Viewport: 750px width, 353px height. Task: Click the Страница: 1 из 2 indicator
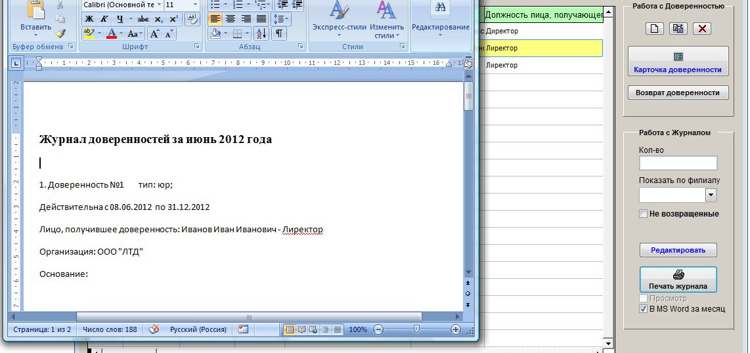(x=42, y=329)
